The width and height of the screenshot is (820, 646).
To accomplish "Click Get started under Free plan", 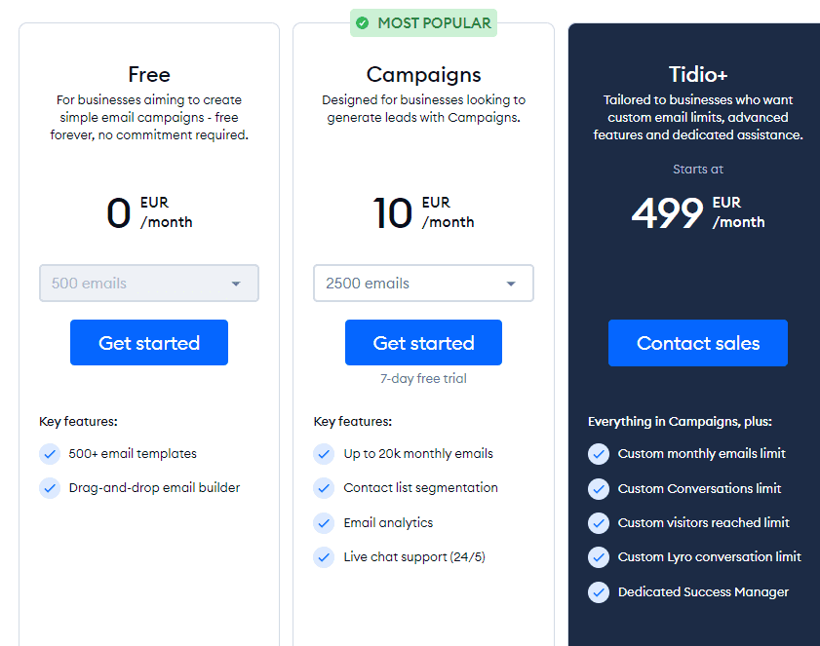I will (149, 343).
